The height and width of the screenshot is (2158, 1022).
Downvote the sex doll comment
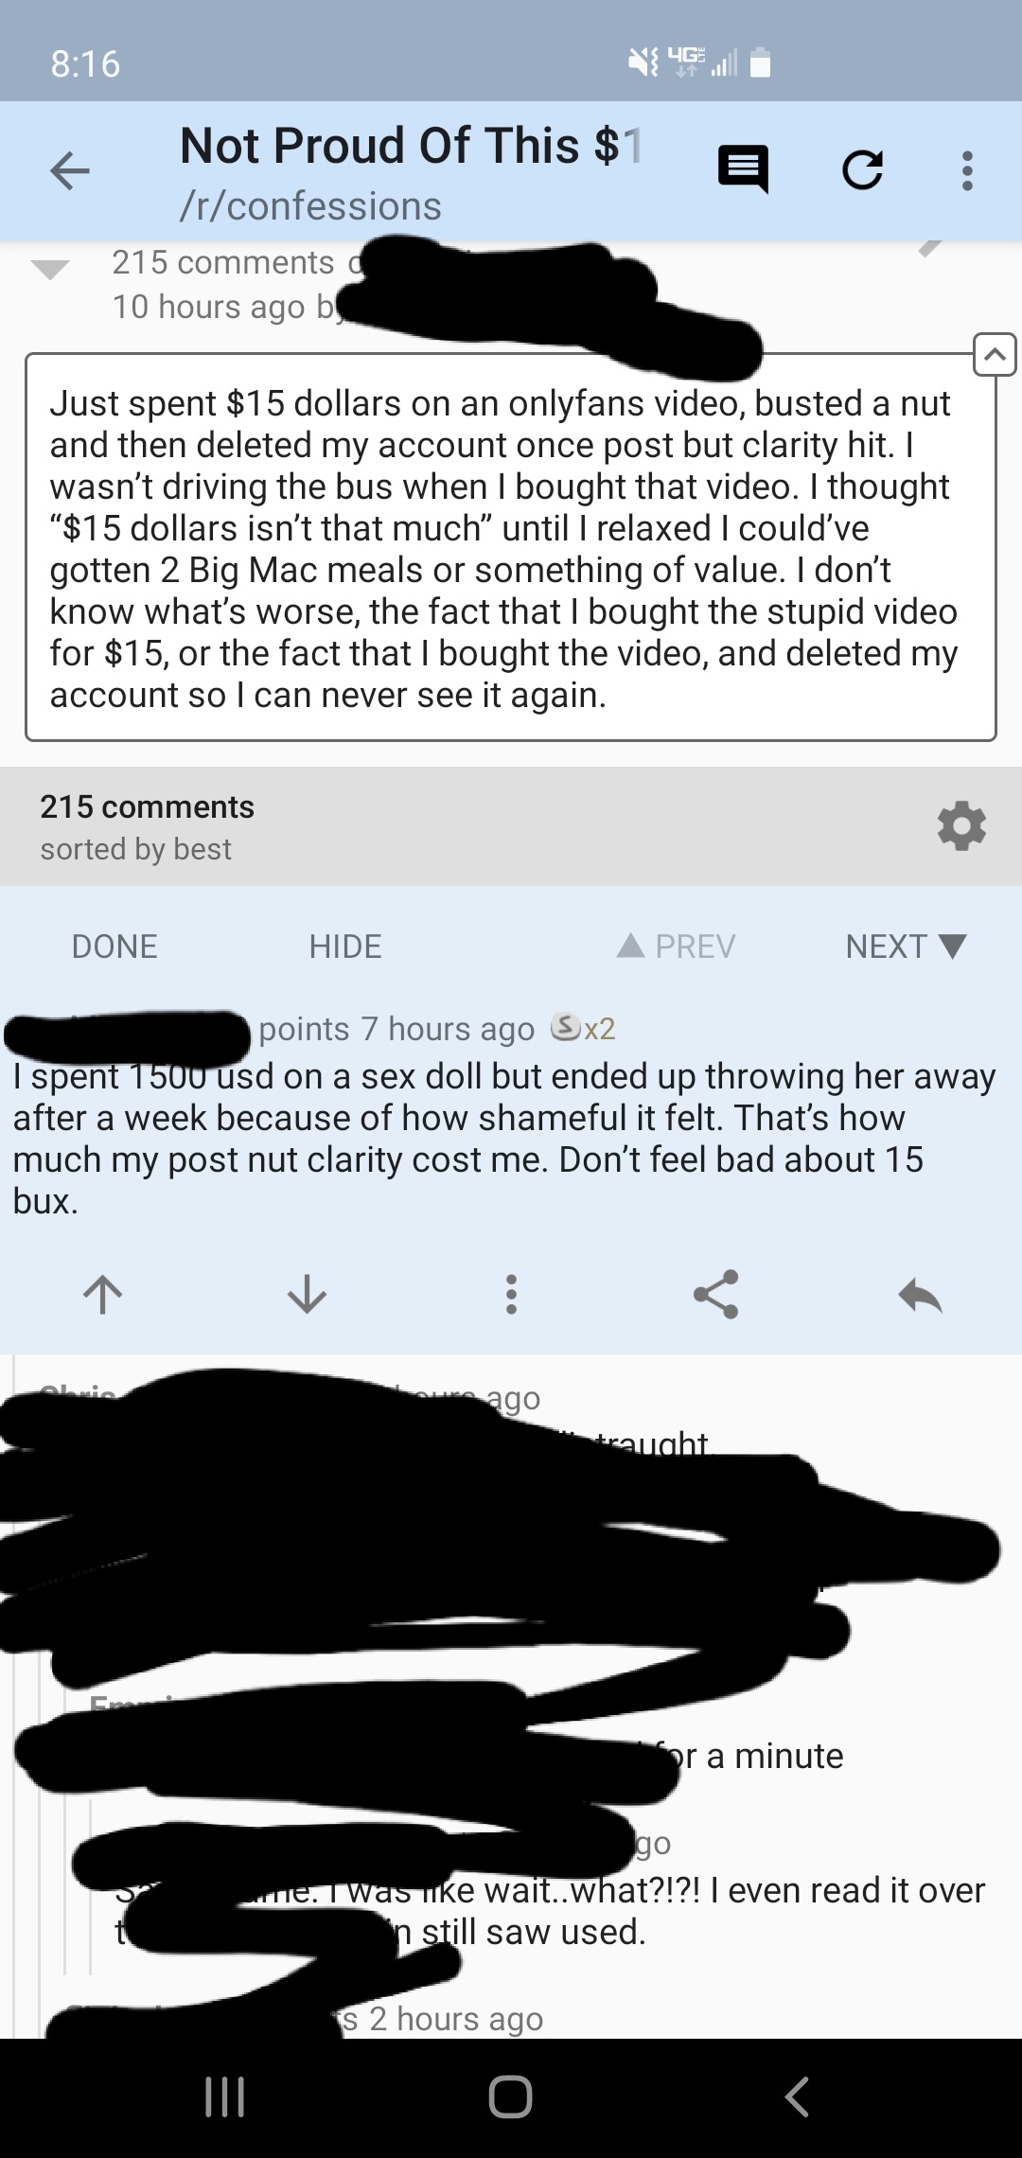tap(307, 1294)
